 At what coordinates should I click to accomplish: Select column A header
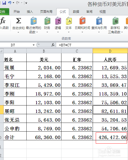point(15,51)
